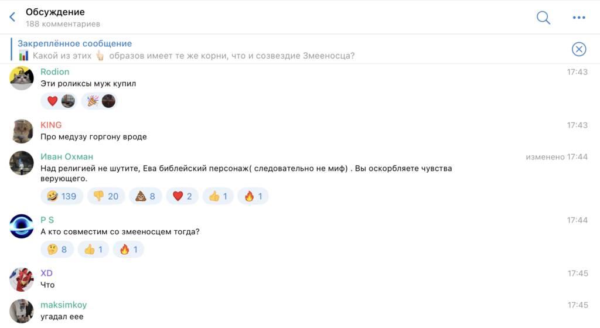This screenshot has width=600, height=328.
Task: Click poop emoji reaction with 8
Action: [146, 196]
